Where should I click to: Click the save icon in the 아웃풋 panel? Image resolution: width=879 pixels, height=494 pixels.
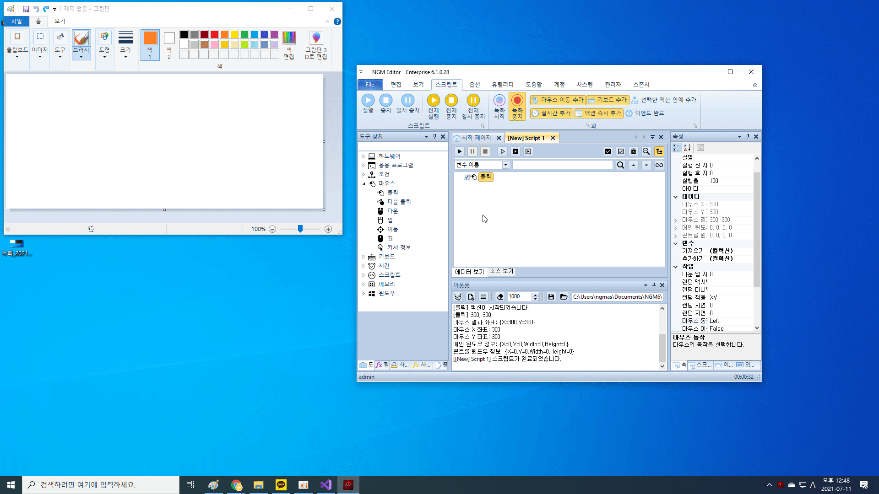551,297
